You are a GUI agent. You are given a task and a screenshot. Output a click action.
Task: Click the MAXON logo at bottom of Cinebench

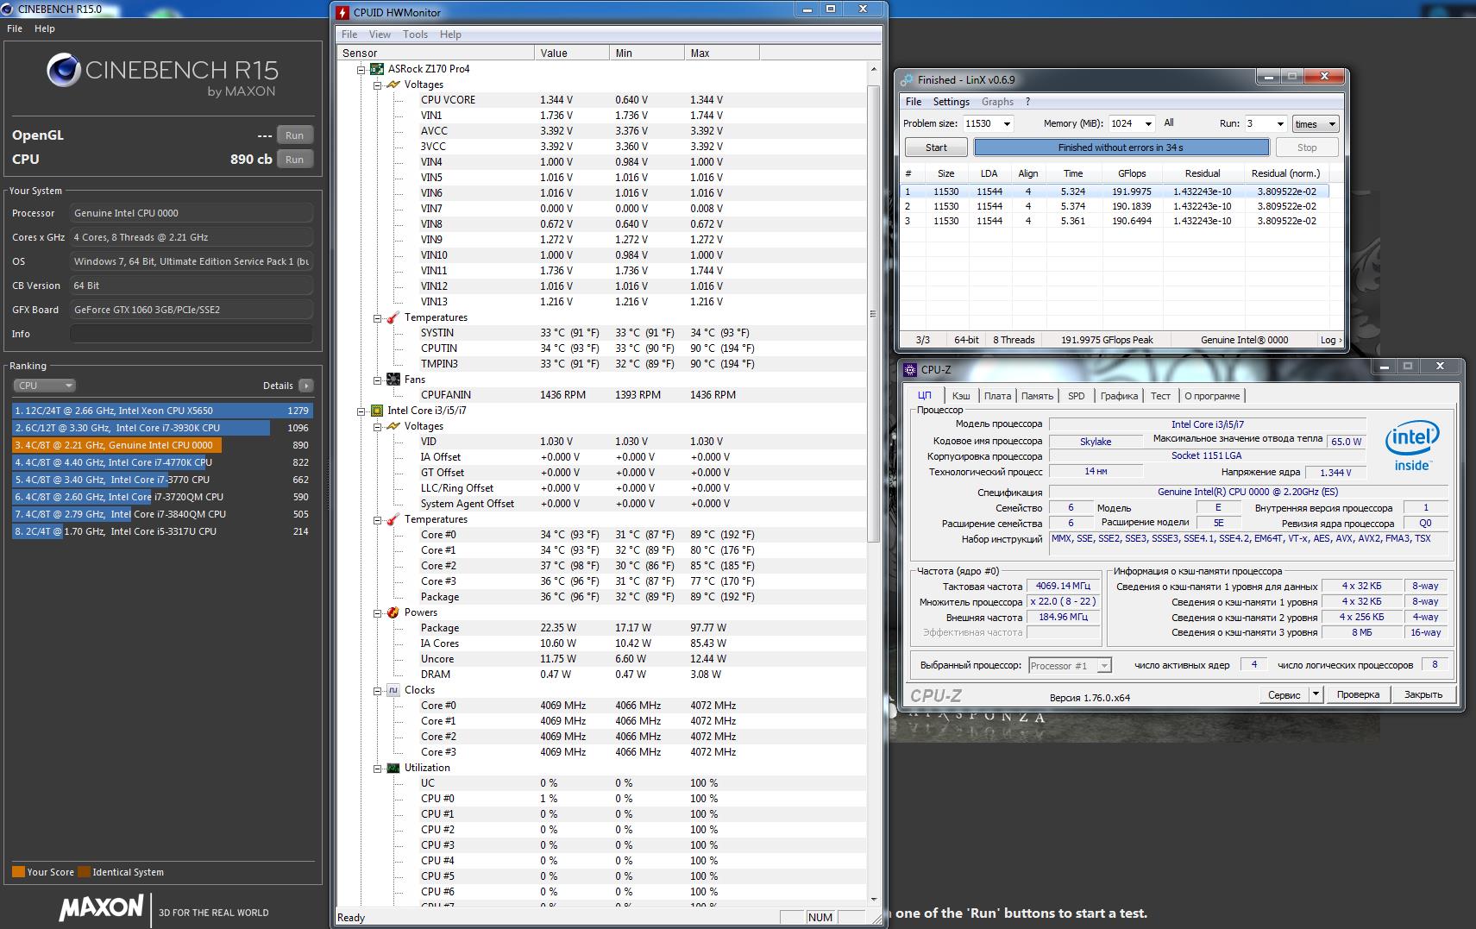[101, 907]
